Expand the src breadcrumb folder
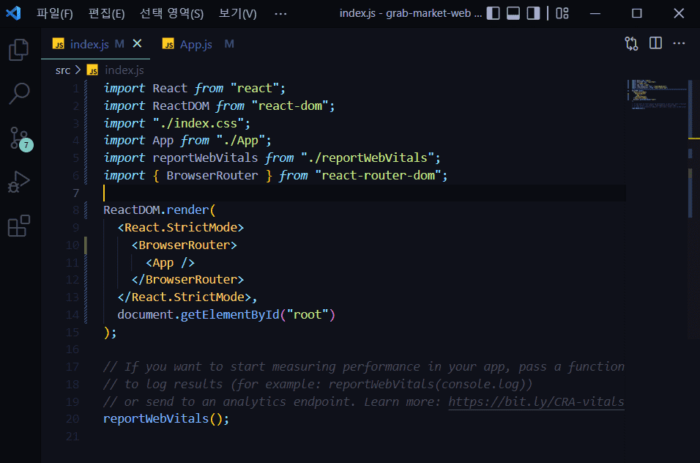 pos(63,70)
